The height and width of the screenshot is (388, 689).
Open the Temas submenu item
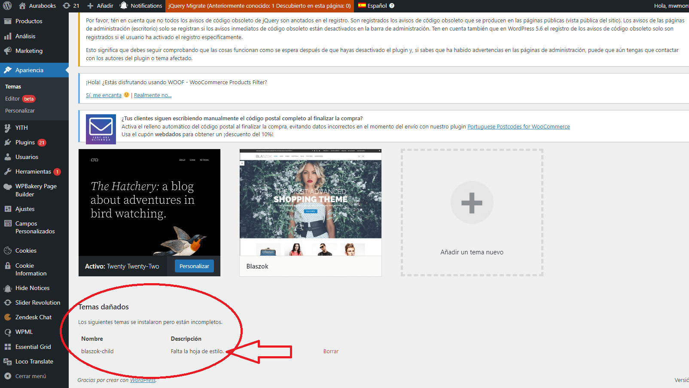coord(13,86)
